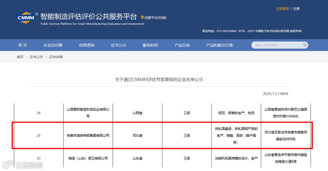Go to 证书公示 in the breadcrumb
This screenshot has height=171, width=328.
(36, 57)
